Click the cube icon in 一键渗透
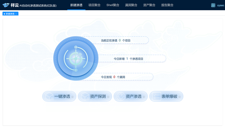 point(49,96)
